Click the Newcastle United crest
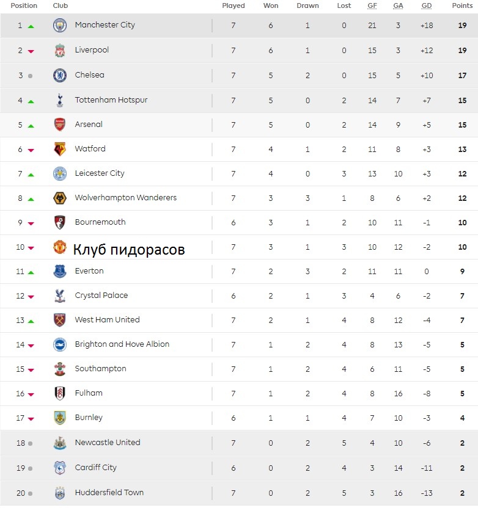Screen dimensions: 478x508 pos(60,443)
